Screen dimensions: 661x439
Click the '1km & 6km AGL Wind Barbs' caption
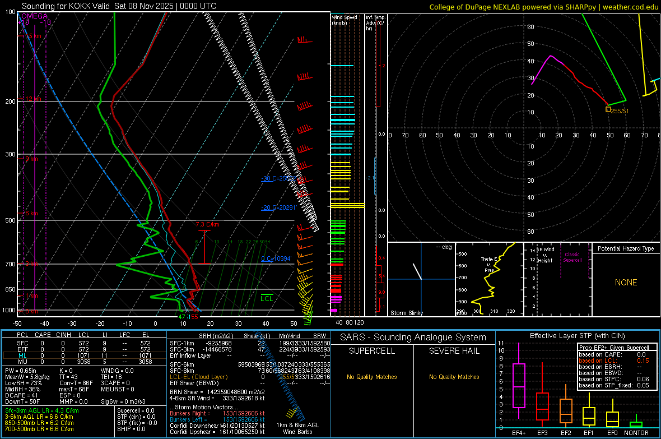pyautogui.click(x=297, y=428)
